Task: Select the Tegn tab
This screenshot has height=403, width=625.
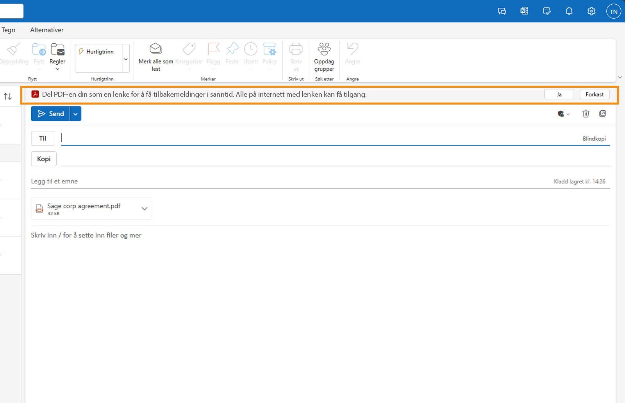Action: 9,30
